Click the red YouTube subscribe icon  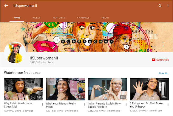click(154, 60)
